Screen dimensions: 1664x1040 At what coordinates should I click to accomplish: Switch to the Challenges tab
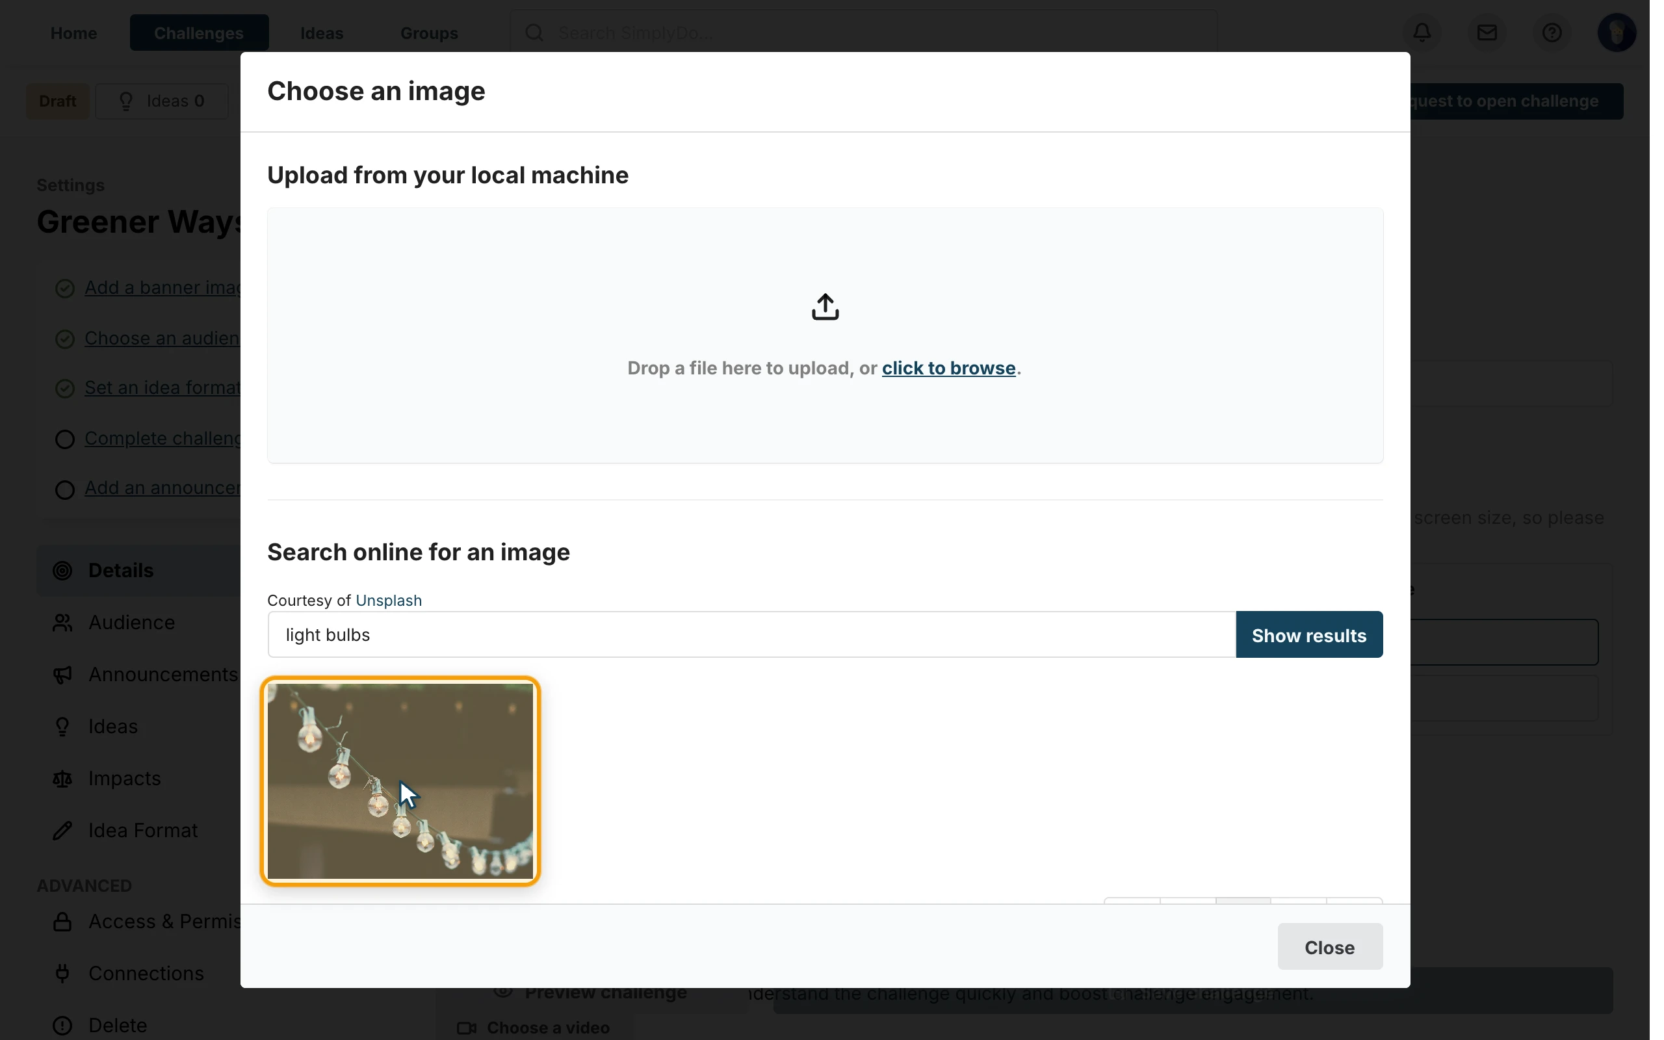pyautogui.click(x=199, y=32)
